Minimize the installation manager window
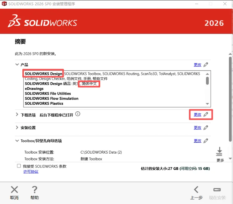Viewport: 233px width, 204px height. (197, 4)
